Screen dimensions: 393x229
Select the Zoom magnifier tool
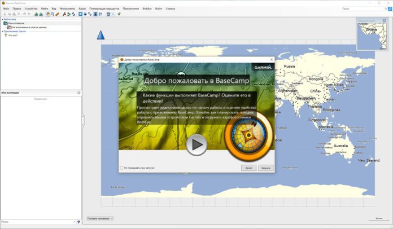[53, 14]
